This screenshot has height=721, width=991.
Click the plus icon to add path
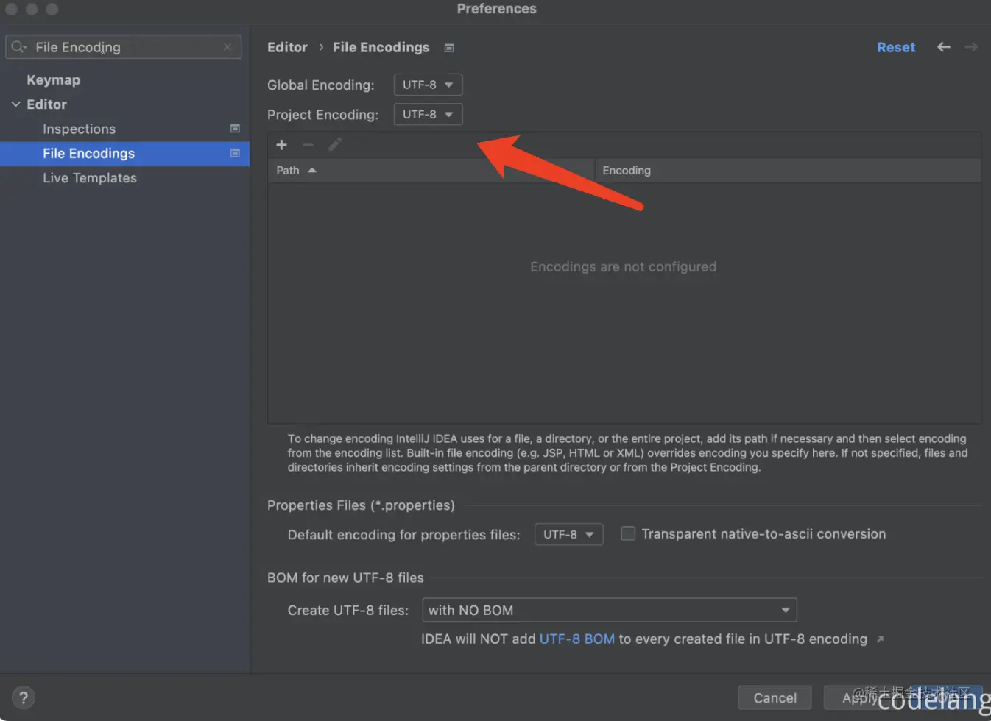(281, 145)
